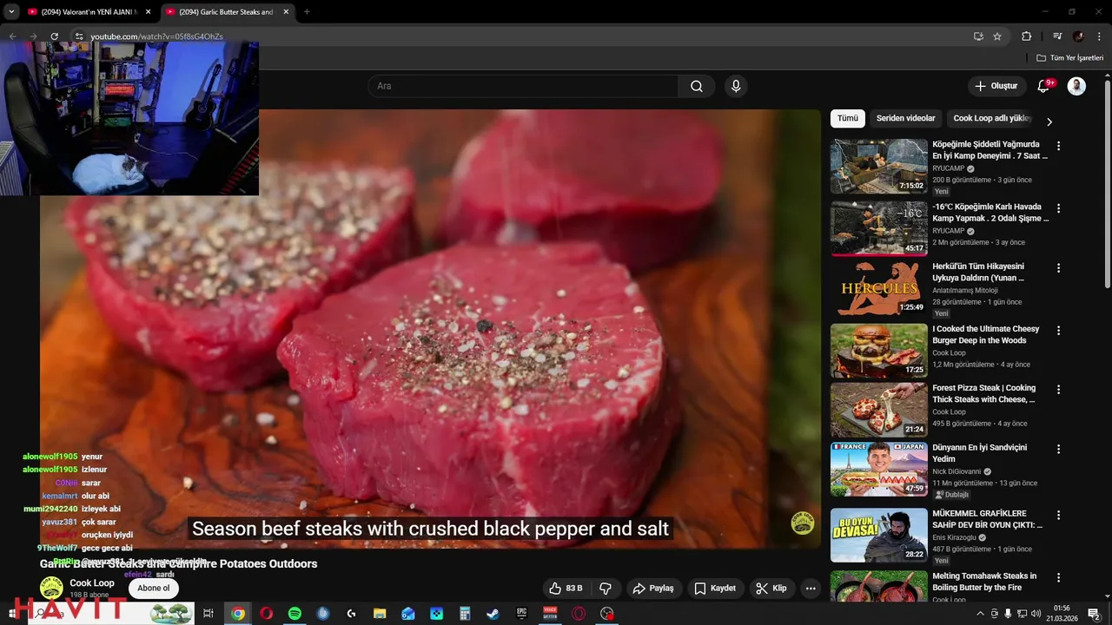Expand hidden system tray icons chevron
This screenshot has width=1112, height=625.
pyautogui.click(x=981, y=614)
